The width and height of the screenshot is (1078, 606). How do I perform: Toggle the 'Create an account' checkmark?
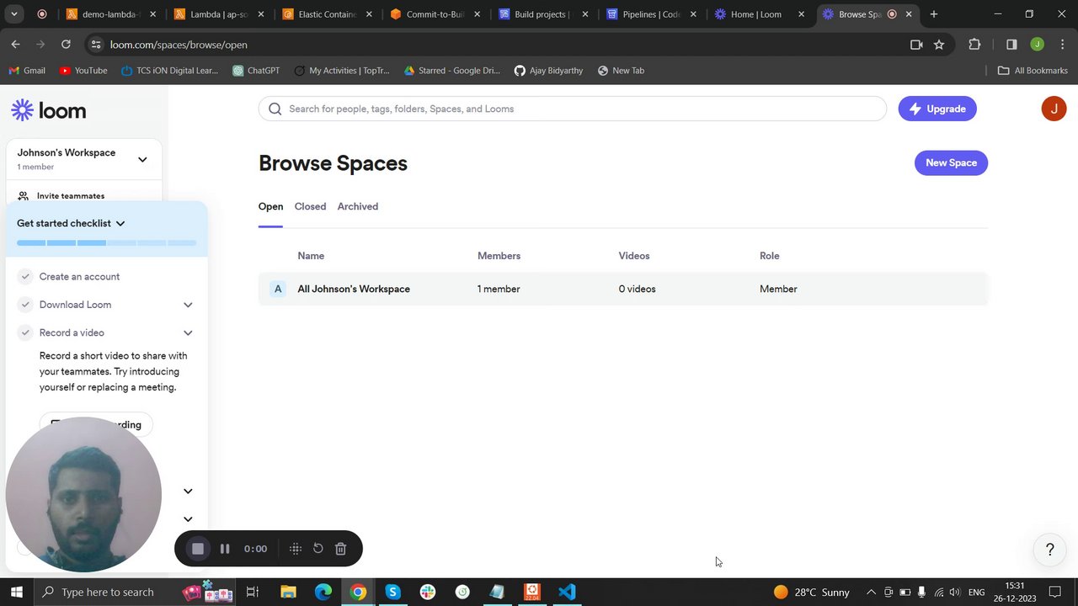pos(25,276)
